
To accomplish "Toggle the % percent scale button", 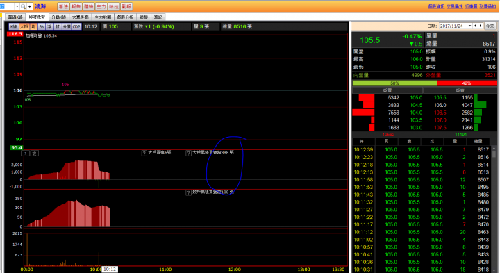I will pyautogui.click(x=42, y=27).
